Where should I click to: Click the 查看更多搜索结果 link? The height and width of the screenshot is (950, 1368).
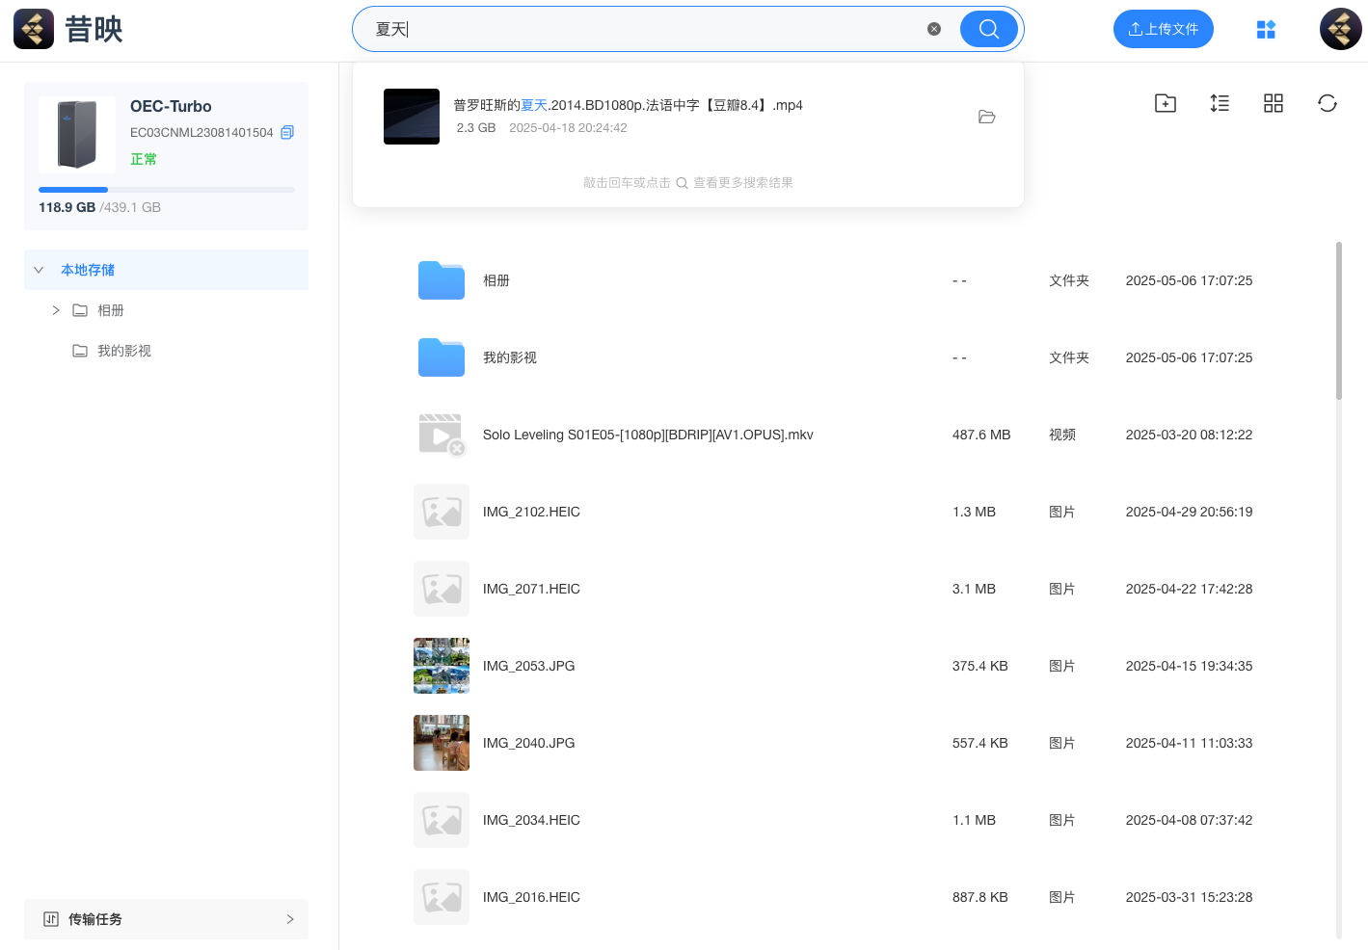point(744,182)
